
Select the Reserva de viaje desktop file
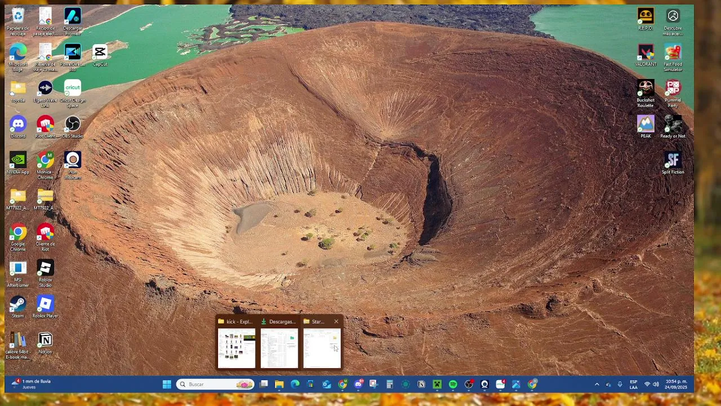(x=45, y=58)
